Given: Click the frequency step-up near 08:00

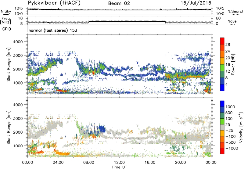Looking at the screenshot, I should 89,22.
